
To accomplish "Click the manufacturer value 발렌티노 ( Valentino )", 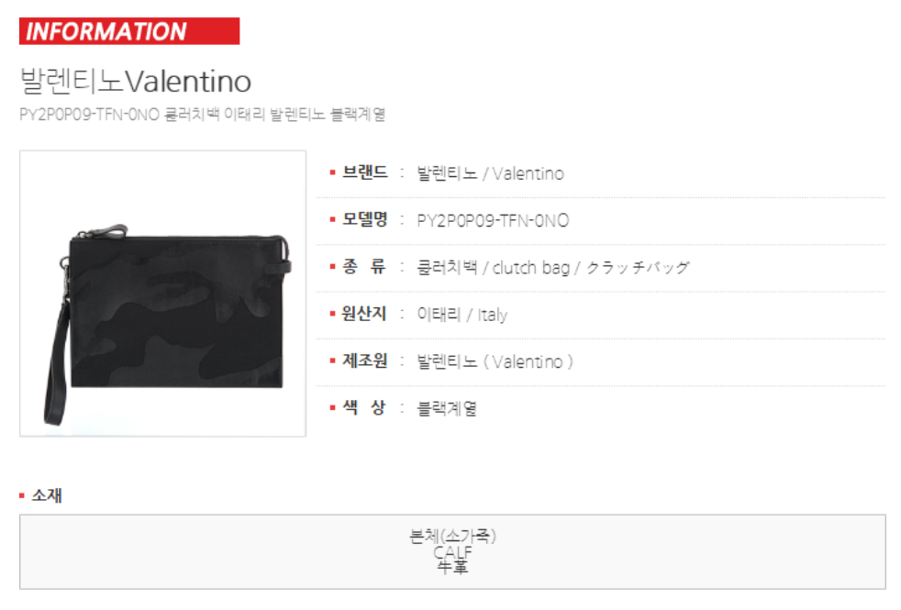I will pos(495,361).
